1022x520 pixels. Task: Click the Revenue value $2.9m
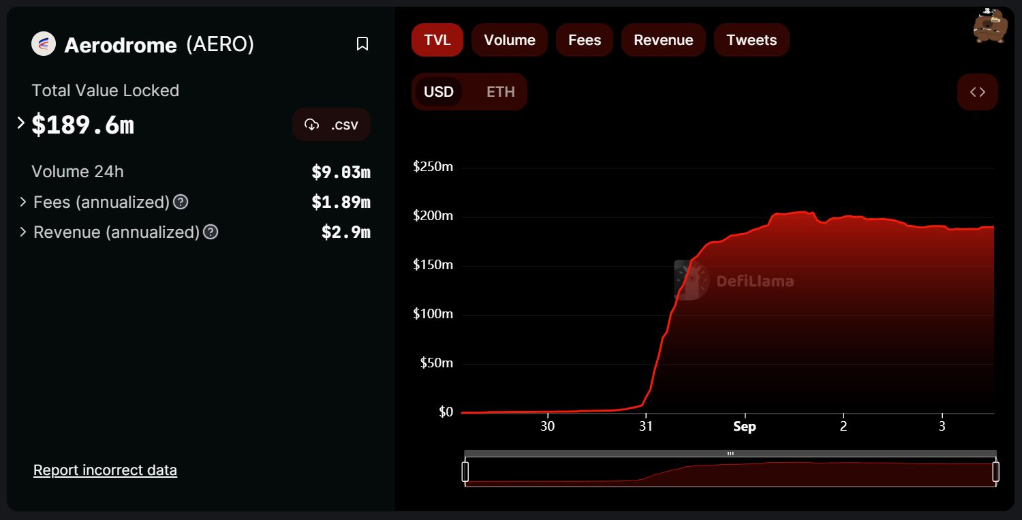coord(346,232)
